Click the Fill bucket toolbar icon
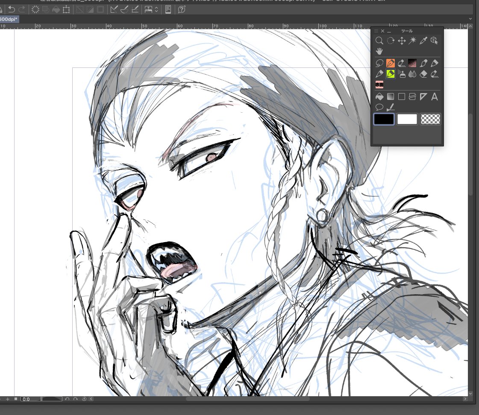Viewport: 479px width, 415px height. [x=56, y=9]
